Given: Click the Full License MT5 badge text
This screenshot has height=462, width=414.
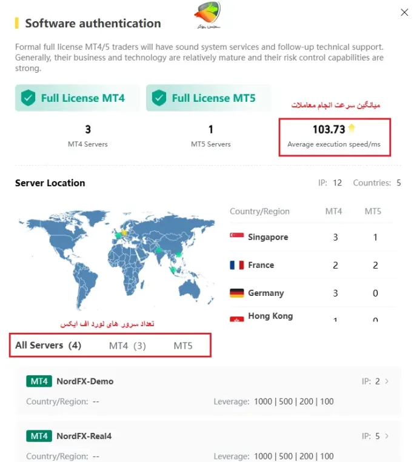Looking at the screenshot, I should tap(213, 98).
